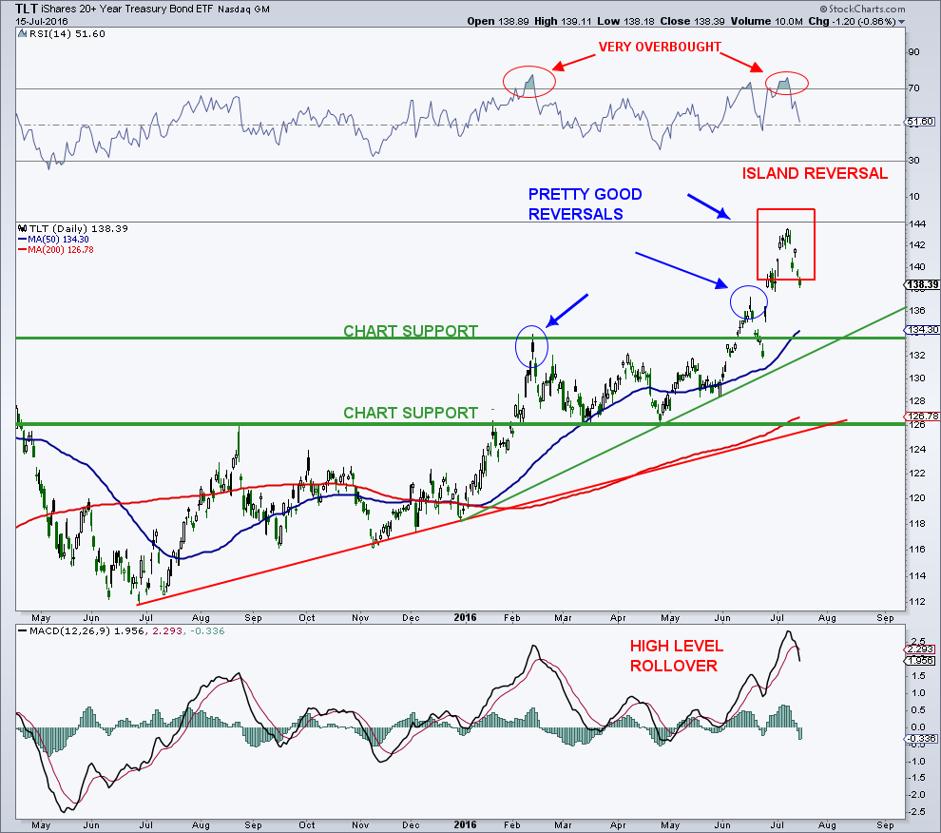Screen dimensions: 941x833
Task: Click the TLT ticker symbol in header
Action: [x=26, y=9]
